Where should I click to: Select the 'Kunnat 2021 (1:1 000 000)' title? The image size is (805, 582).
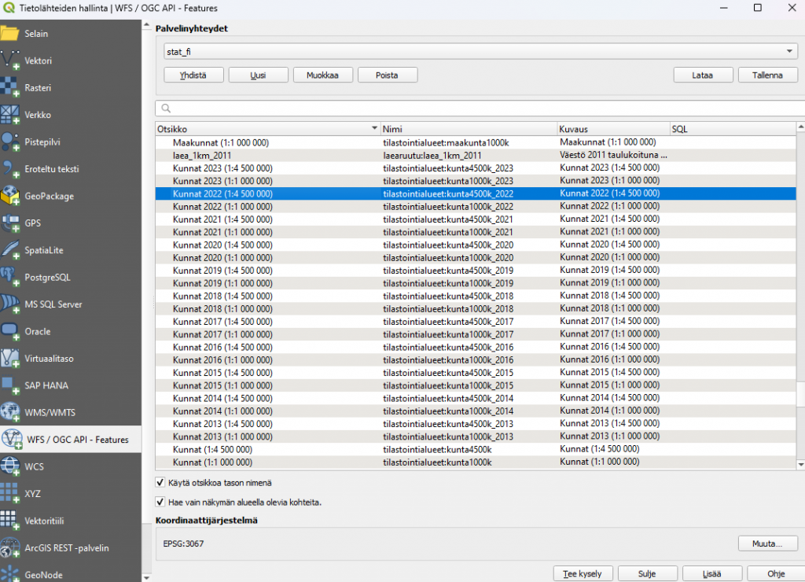pos(222,232)
